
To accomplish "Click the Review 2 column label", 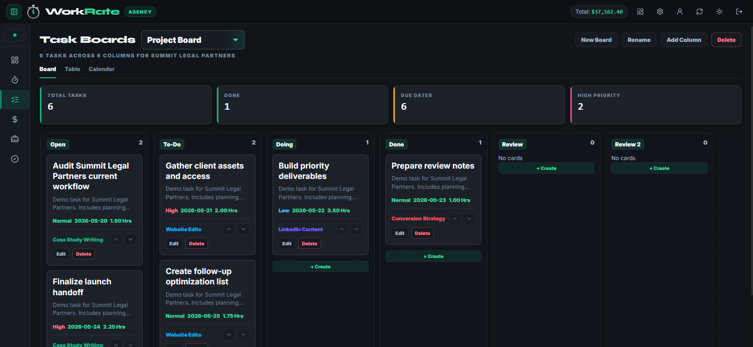I will click(x=628, y=145).
